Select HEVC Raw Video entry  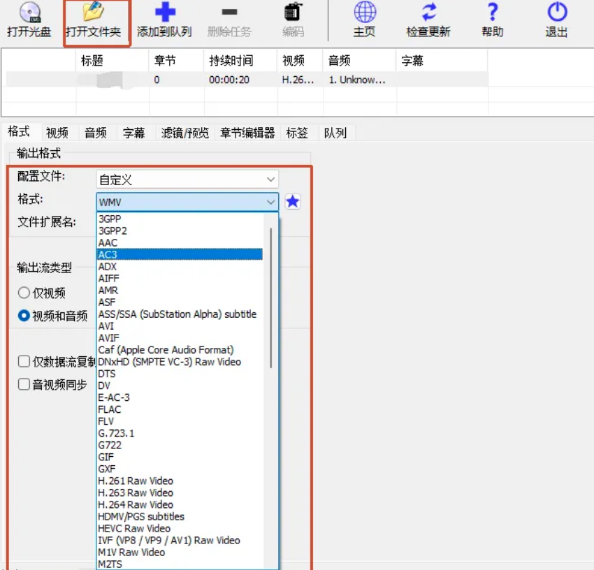click(180, 528)
